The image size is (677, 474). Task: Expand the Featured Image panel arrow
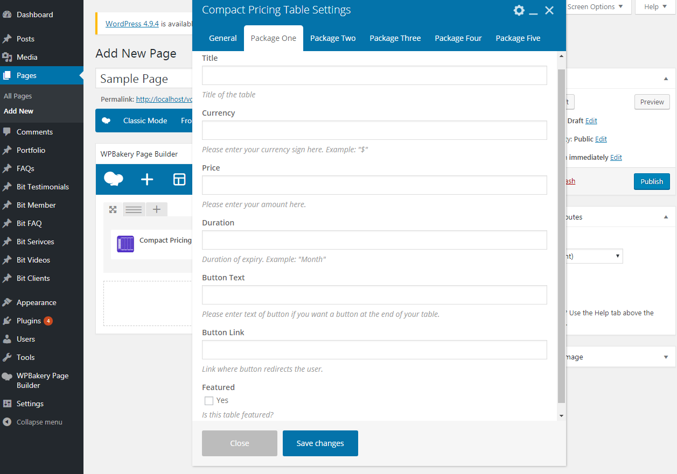[x=666, y=357]
